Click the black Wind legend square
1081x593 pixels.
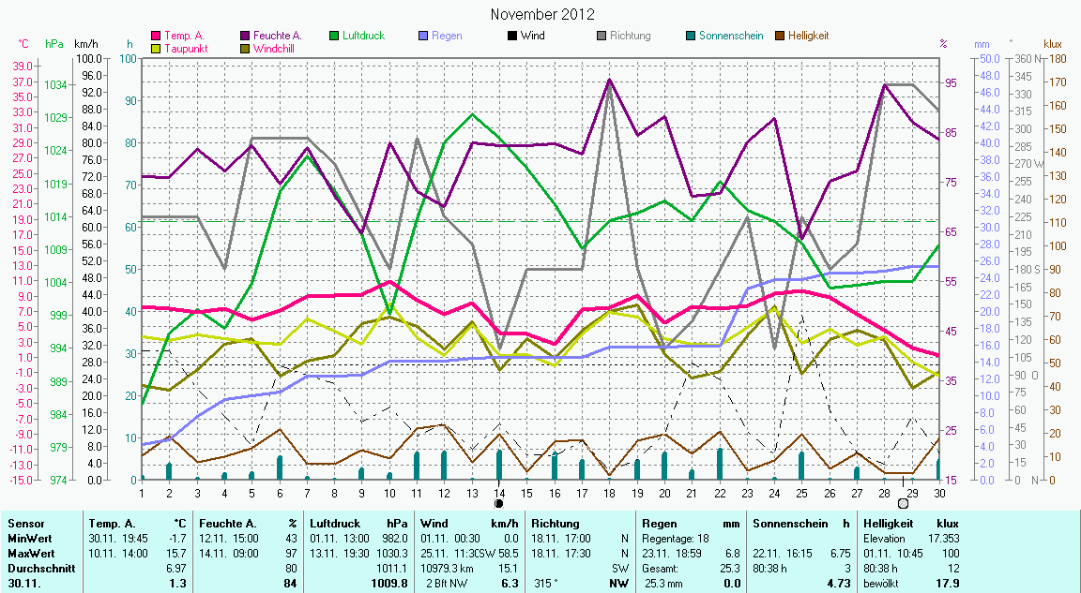pyautogui.click(x=512, y=37)
